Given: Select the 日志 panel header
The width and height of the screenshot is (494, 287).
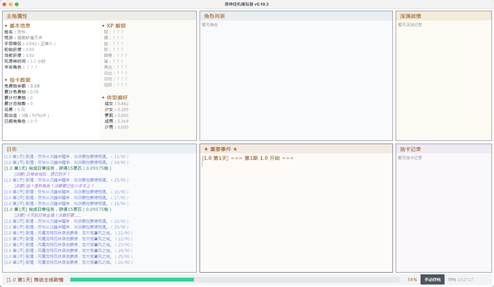Looking at the screenshot, I should tap(99, 149).
